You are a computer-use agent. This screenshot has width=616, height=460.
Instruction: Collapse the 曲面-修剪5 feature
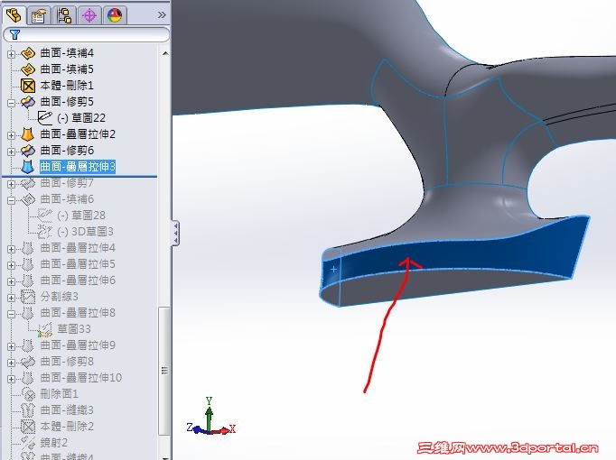click(11, 103)
